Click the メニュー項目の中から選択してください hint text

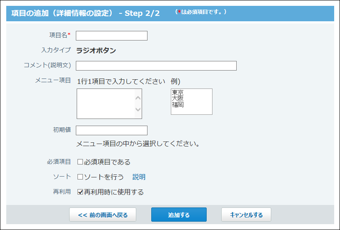click(138, 144)
